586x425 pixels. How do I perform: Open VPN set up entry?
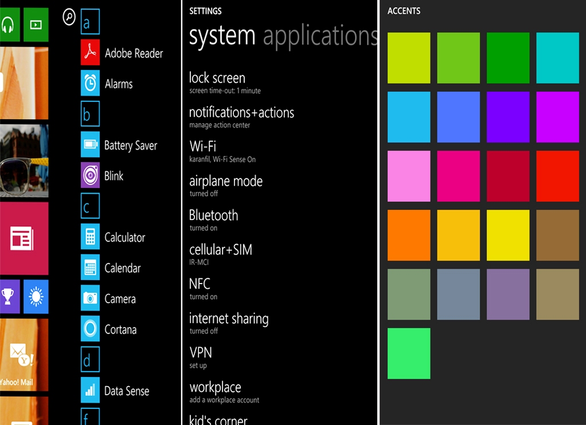[201, 357]
